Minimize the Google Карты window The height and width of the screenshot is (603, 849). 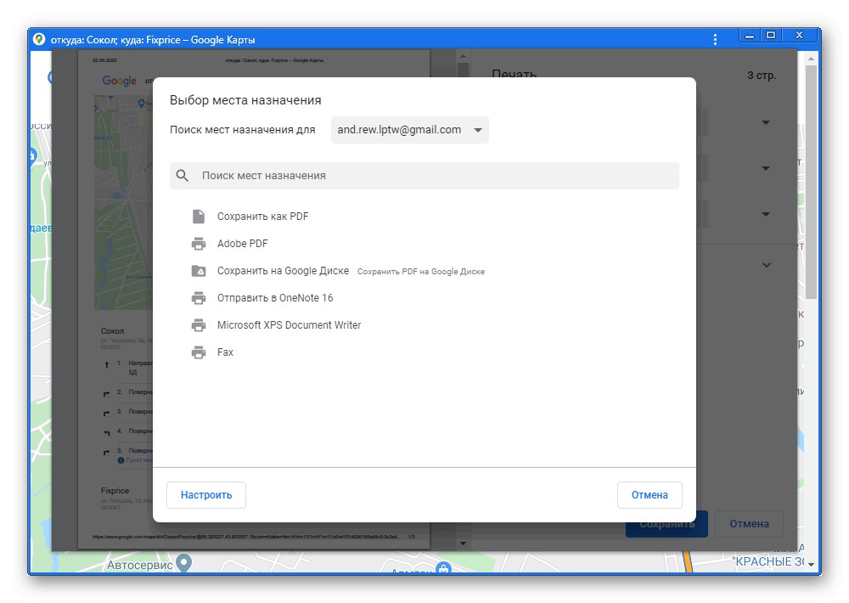750,36
